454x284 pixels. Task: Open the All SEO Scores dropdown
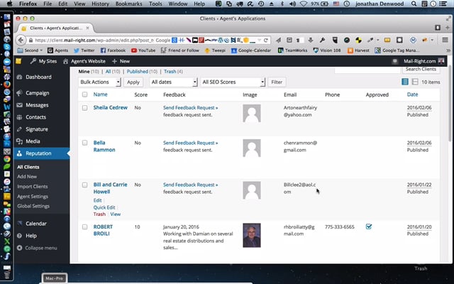(x=233, y=82)
